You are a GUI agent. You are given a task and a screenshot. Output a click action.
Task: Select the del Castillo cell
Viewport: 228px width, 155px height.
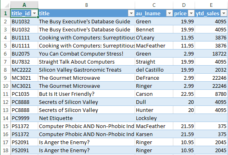(x=154, y=70)
